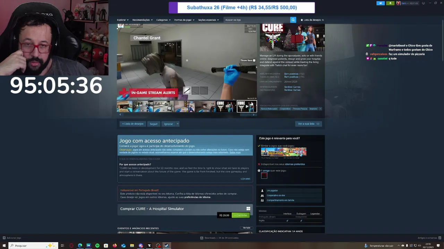Click the '+ Lista de desejos' button
Screen dimensions: 444x249
[133, 124]
